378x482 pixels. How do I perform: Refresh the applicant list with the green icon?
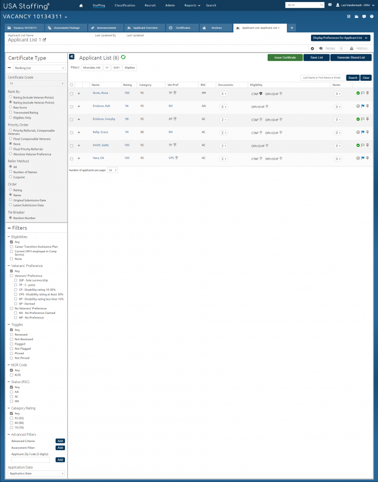[x=123, y=57]
